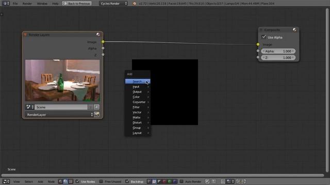
Task: Open the node editor type selector at bottom left
Action: pyautogui.click(x=6, y=181)
